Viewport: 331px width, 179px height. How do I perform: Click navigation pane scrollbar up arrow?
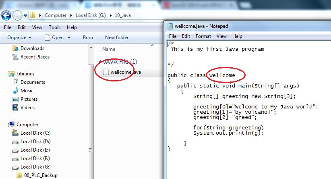coord(91,48)
